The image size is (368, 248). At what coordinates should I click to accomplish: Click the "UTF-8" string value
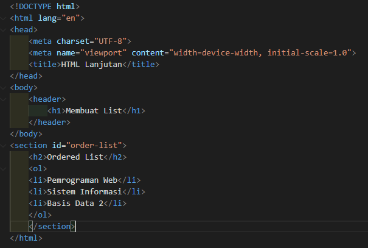coord(110,41)
